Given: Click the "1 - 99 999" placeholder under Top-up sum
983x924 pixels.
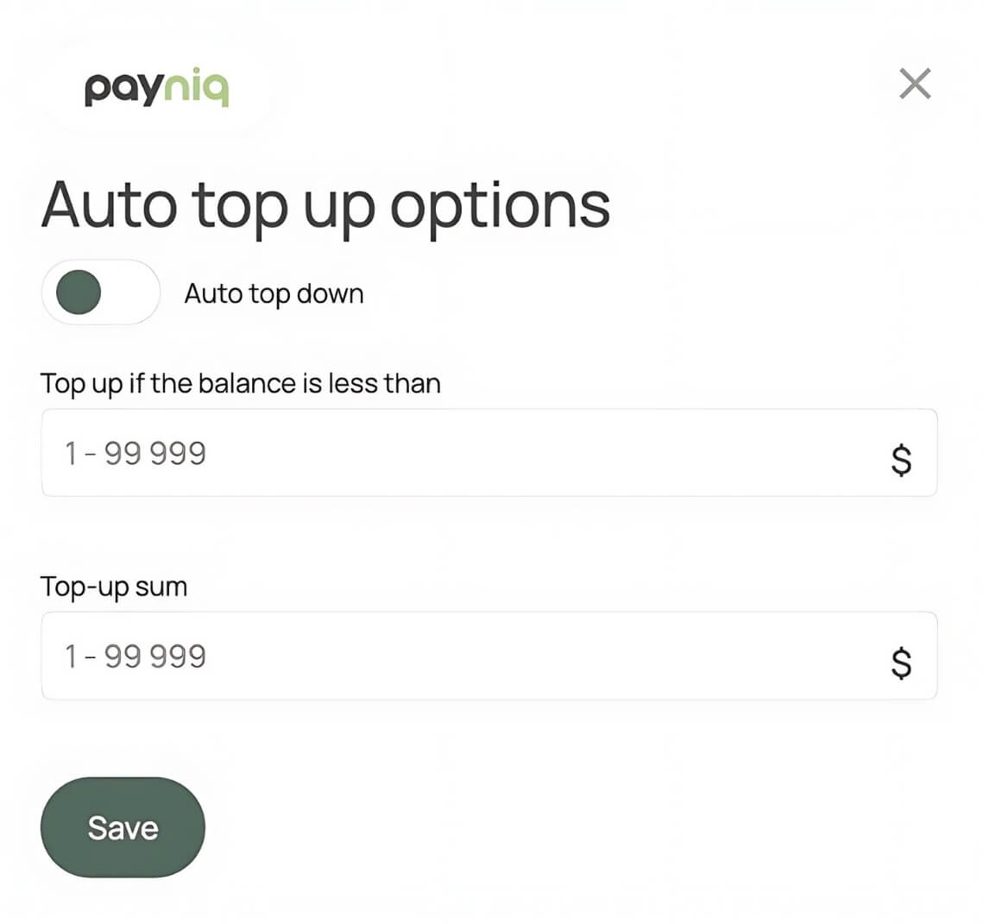Looking at the screenshot, I should (135, 657).
